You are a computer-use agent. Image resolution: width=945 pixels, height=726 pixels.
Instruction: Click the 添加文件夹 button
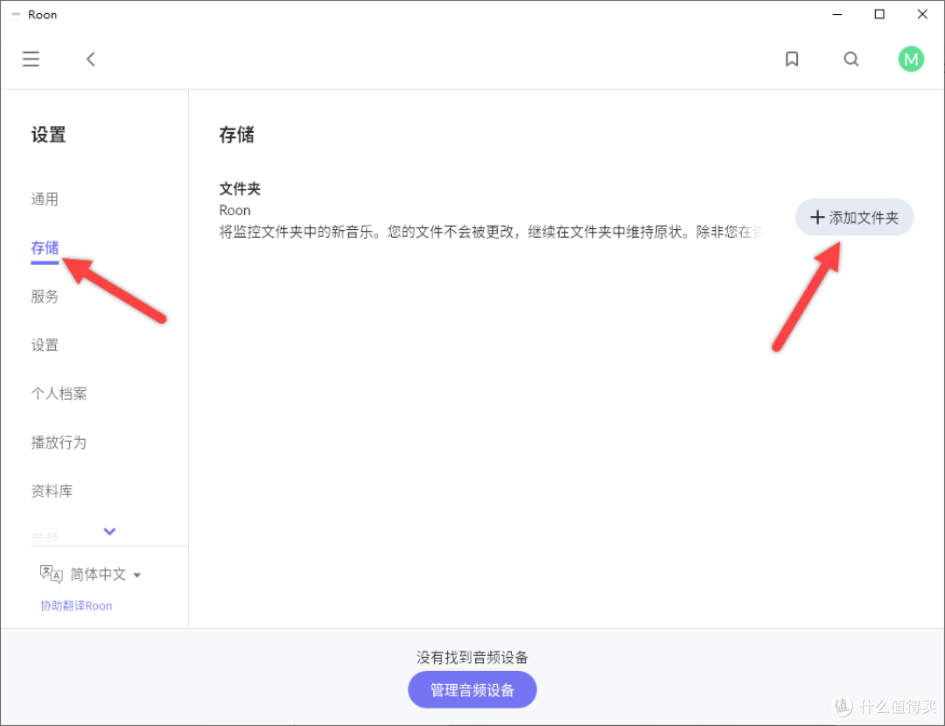click(854, 217)
